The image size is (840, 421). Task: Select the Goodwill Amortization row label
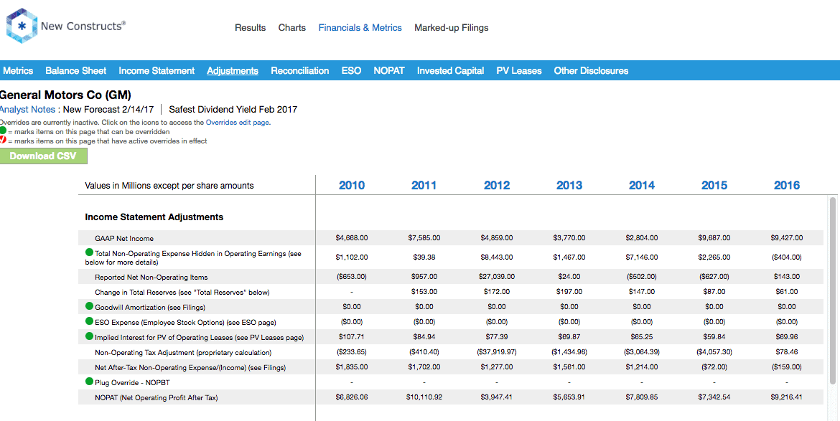point(150,307)
